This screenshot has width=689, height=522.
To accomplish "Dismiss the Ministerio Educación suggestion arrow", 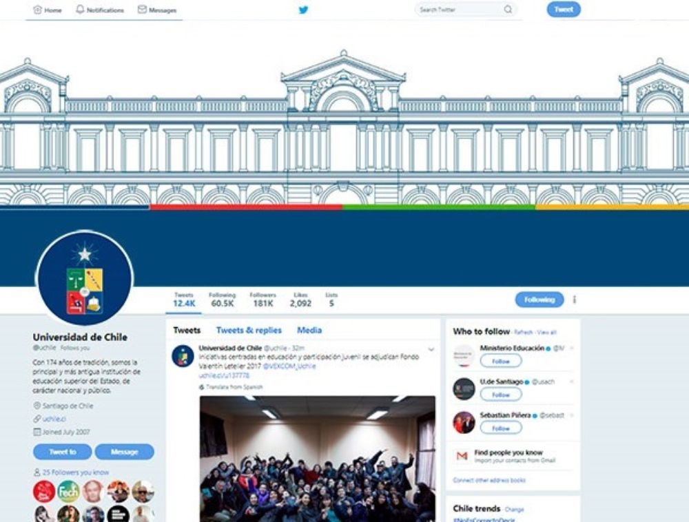I will [572, 348].
